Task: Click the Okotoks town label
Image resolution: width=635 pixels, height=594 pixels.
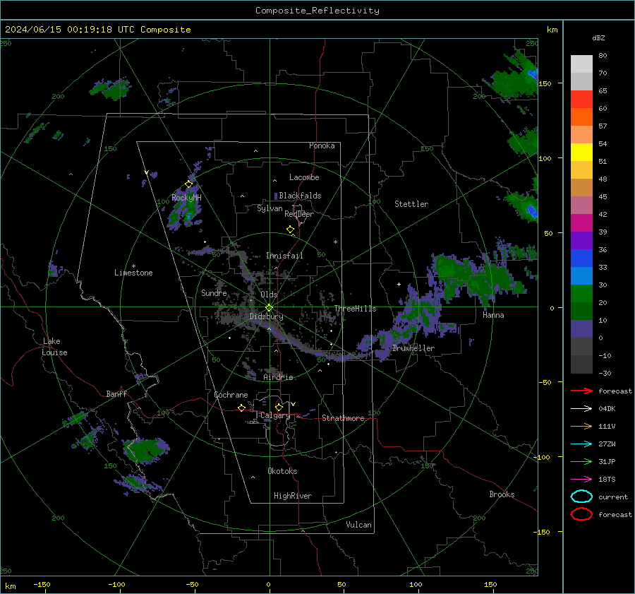Action: click(282, 471)
